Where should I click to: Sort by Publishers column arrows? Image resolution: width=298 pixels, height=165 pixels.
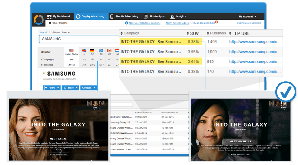[x=208, y=33]
